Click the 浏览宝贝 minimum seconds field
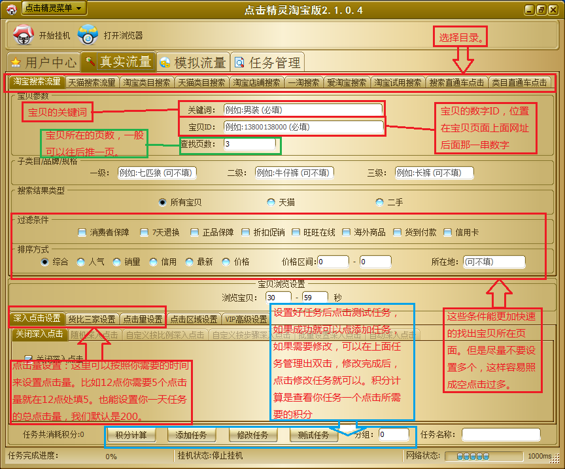 point(278,298)
